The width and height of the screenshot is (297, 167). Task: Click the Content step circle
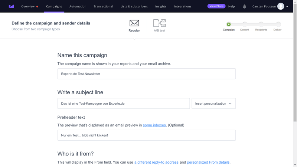click(245, 24)
